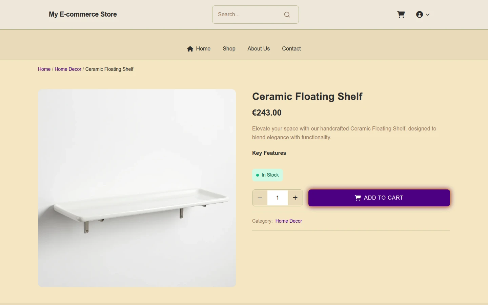The image size is (488, 305).
Task: Open the Contact page
Action: tap(291, 49)
